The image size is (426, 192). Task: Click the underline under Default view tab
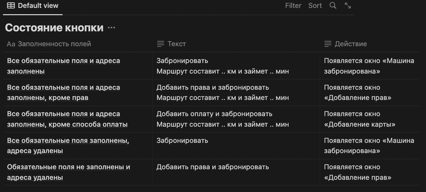[x=32, y=14]
